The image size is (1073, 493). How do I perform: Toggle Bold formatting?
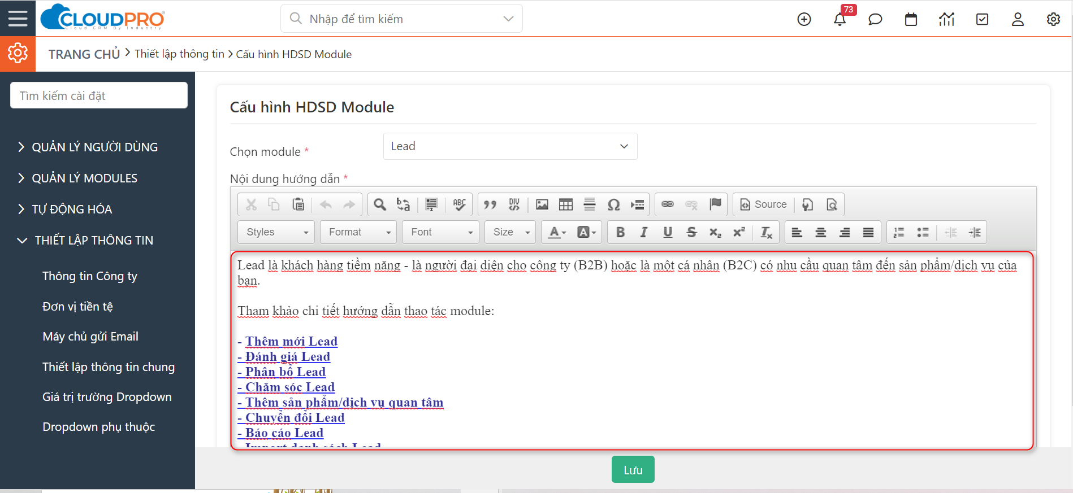coord(620,232)
